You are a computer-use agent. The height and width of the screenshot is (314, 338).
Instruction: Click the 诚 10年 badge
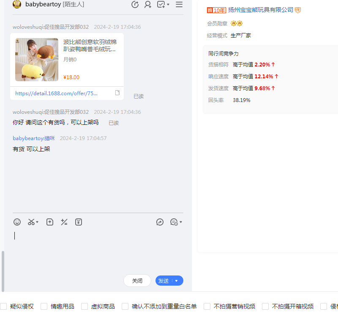click(216, 10)
